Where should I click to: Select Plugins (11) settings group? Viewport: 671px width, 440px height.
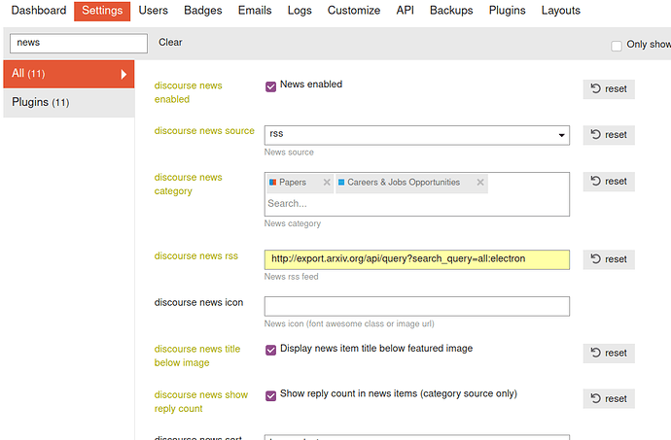click(68, 103)
